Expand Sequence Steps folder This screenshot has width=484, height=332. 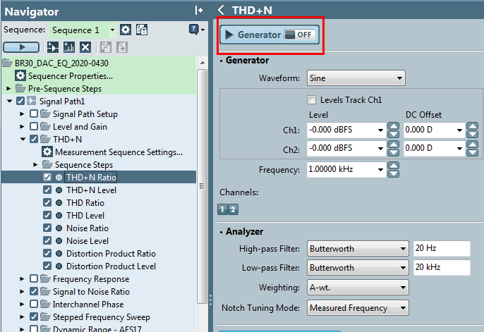coord(35,165)
